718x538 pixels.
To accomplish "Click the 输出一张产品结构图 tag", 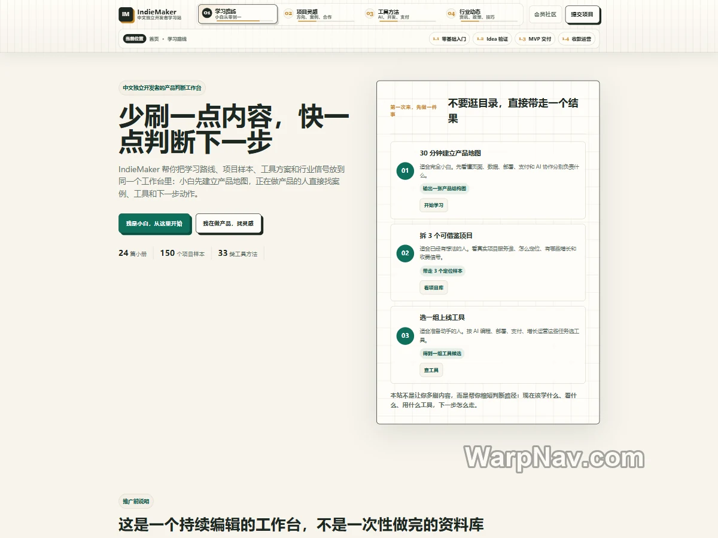I will point(444,188).
